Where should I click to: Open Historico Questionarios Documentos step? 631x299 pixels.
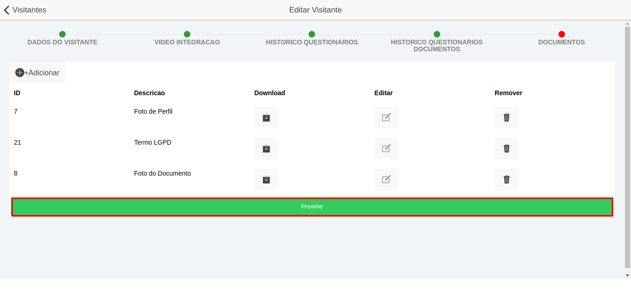pos(437,35)
